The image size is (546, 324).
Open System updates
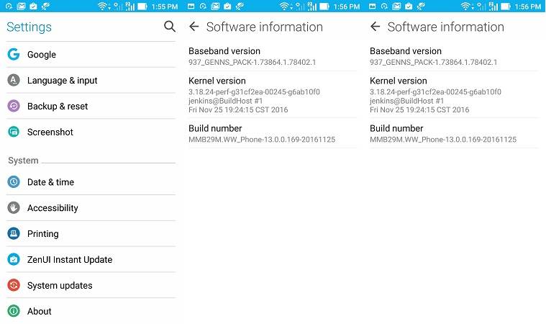point(91,285)
